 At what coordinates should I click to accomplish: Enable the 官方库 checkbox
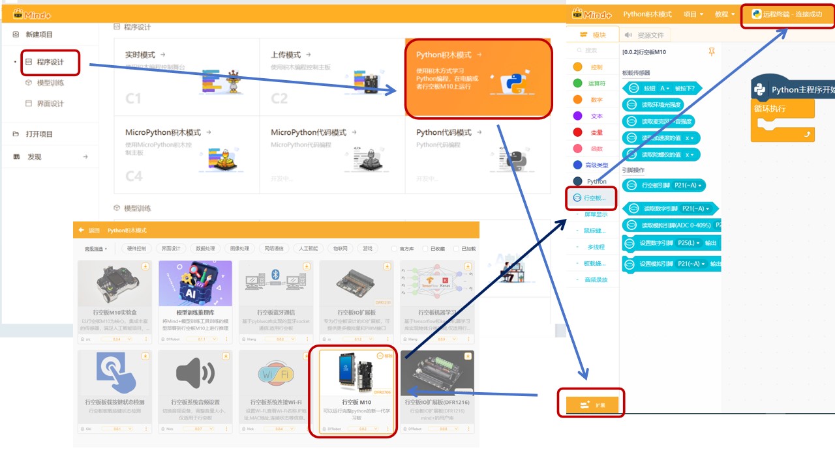394,249
